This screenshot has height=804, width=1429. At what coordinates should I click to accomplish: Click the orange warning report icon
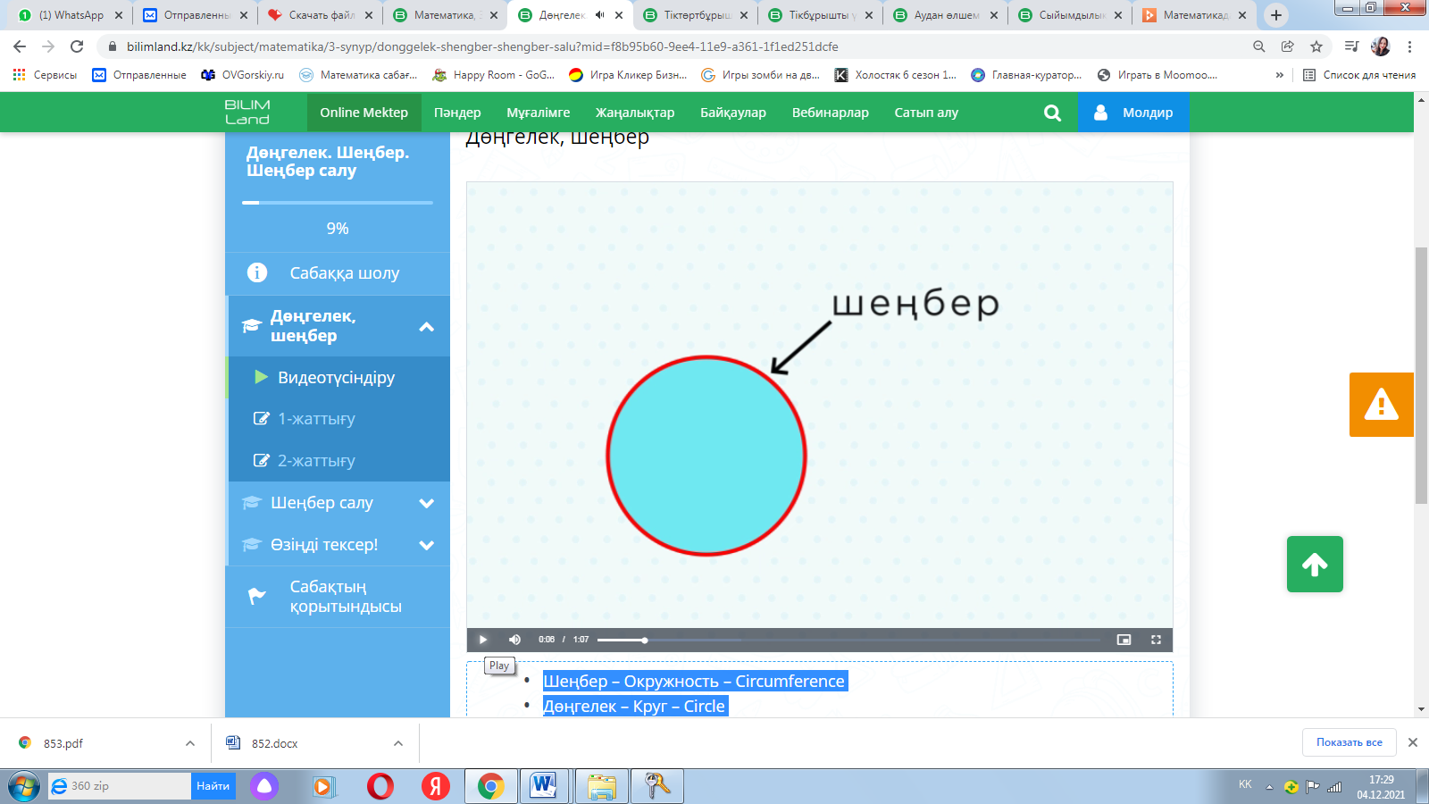pyautogui.click(x=1382, y=405)
